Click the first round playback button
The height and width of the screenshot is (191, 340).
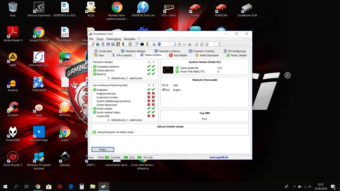[197, 44]
